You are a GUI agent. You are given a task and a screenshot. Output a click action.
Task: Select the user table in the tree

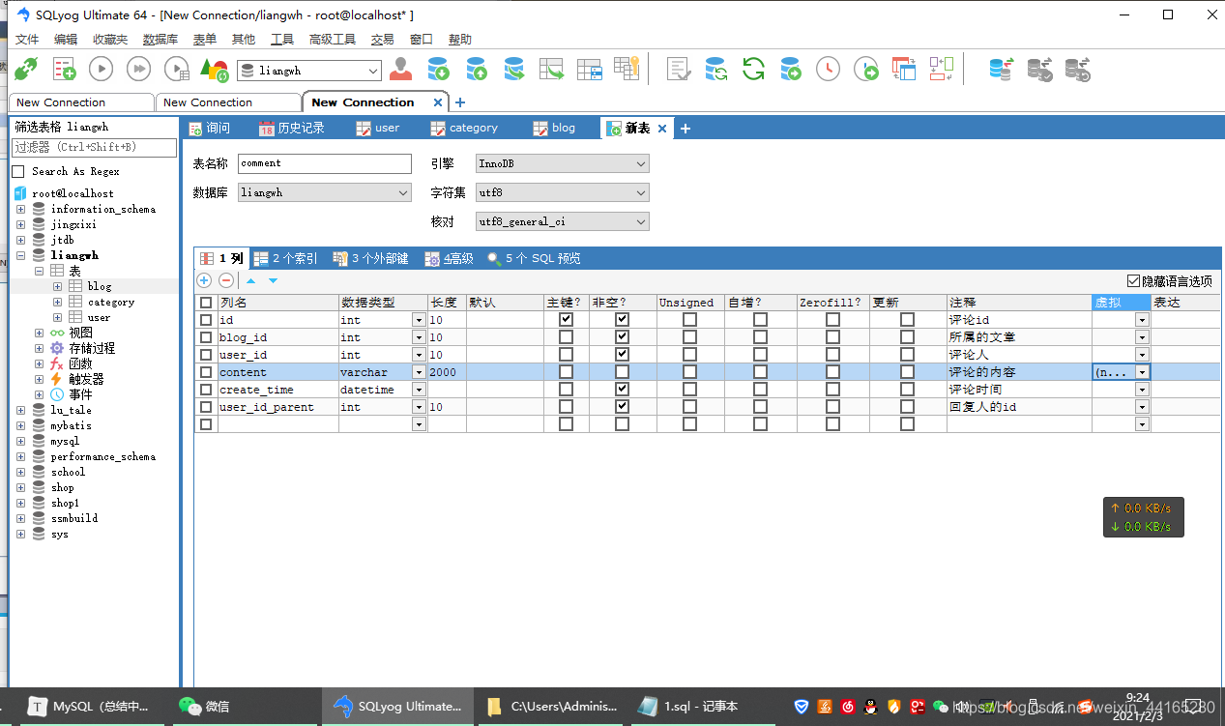click(99, 317)
